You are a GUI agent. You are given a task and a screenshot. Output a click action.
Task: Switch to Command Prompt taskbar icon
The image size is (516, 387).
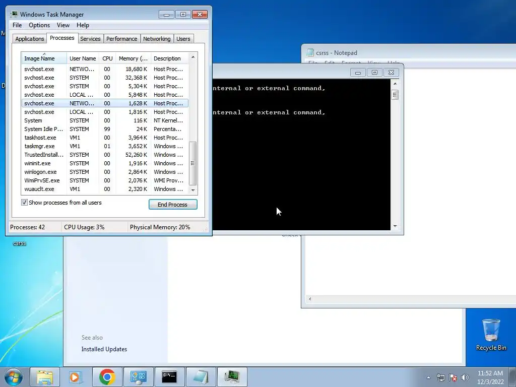[x=169, y=377]
